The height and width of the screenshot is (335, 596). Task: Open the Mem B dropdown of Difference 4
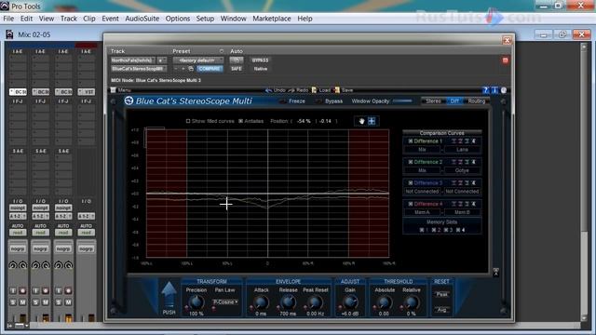coord(462,212)
